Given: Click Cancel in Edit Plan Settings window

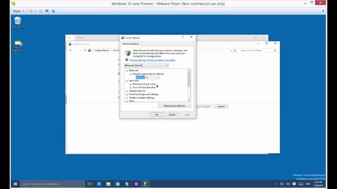Looking at the screenshot, I should coord(221,106).
